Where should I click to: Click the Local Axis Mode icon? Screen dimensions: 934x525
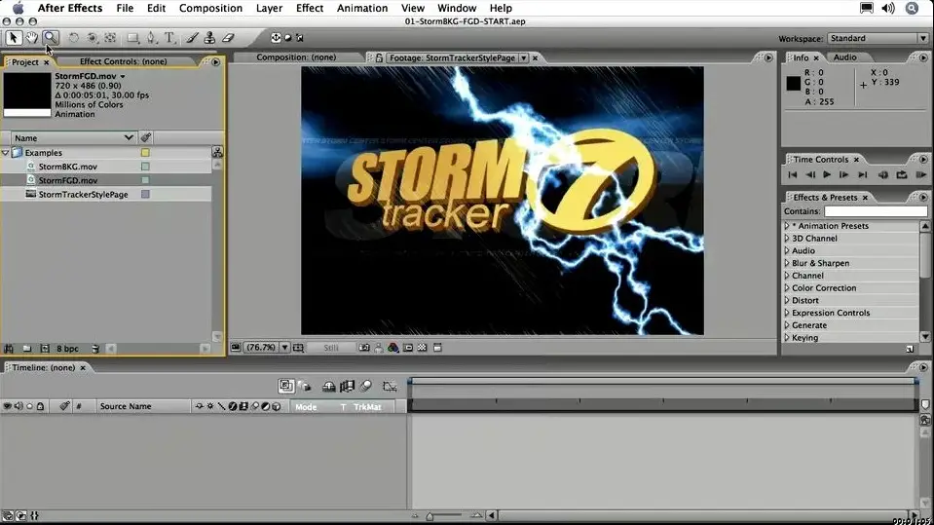276,38
